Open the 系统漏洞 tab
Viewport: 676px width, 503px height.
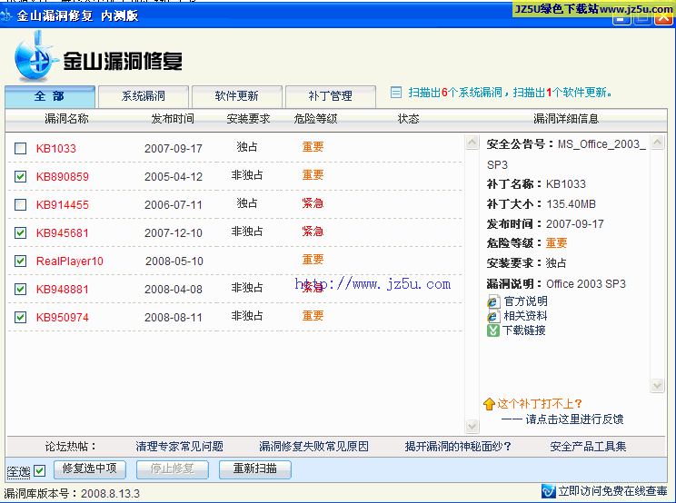144,96
